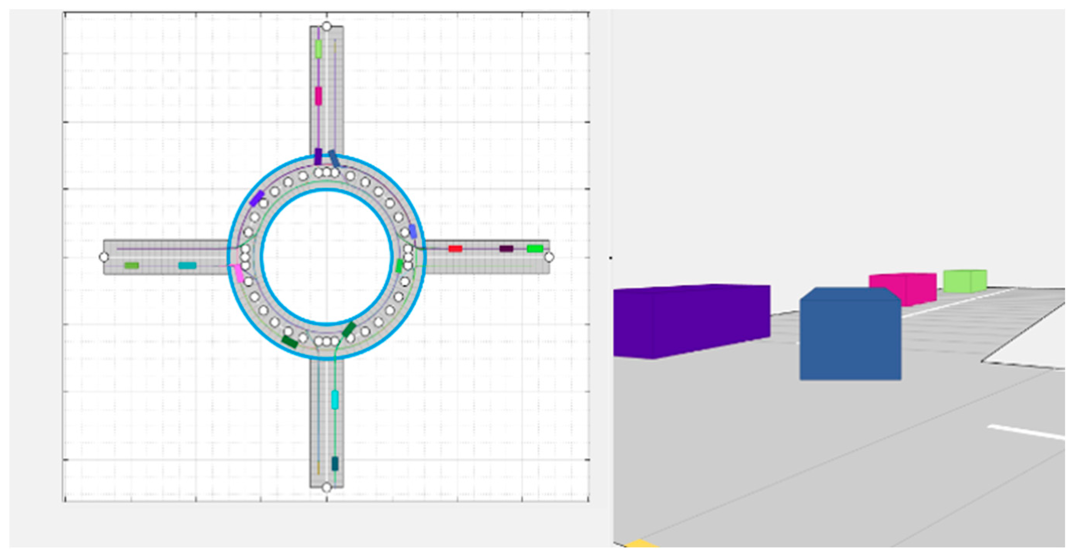Select the violet vehicle on the ring's upper-left

[257, 198]
